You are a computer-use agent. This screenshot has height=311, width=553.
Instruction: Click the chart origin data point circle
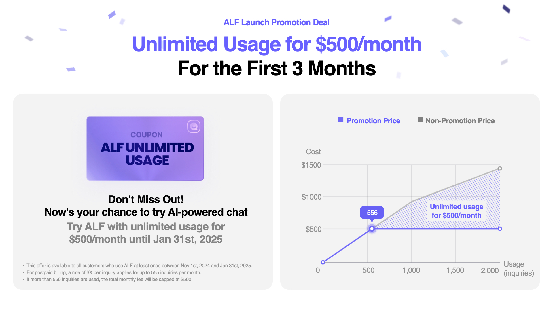tap(323, 262)
